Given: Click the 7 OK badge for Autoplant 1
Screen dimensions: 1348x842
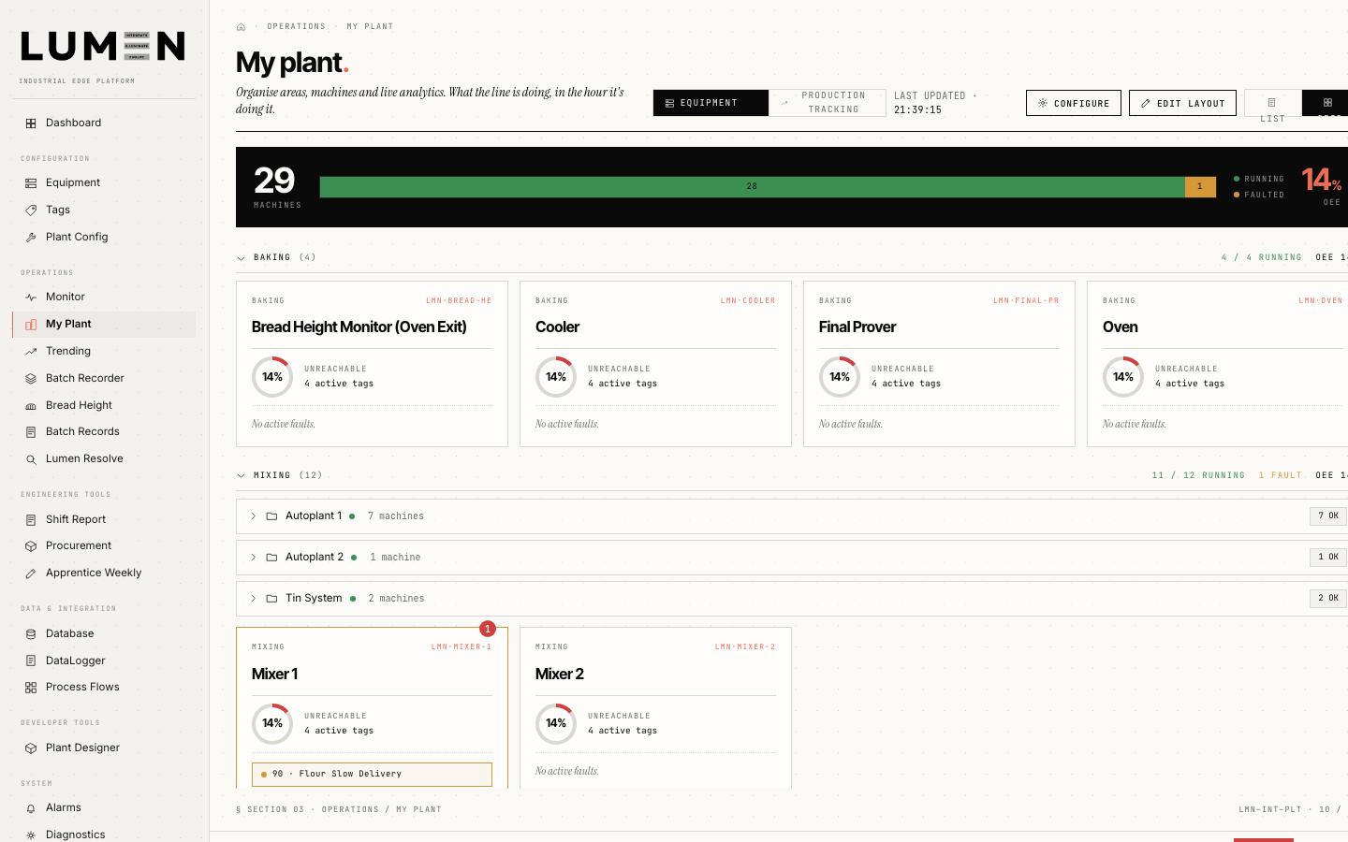Looking at the screenshot, I should pos(1327,516).
